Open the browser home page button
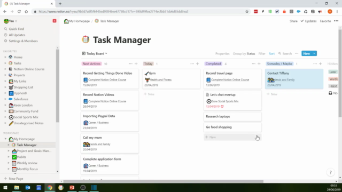 [26, 12]
